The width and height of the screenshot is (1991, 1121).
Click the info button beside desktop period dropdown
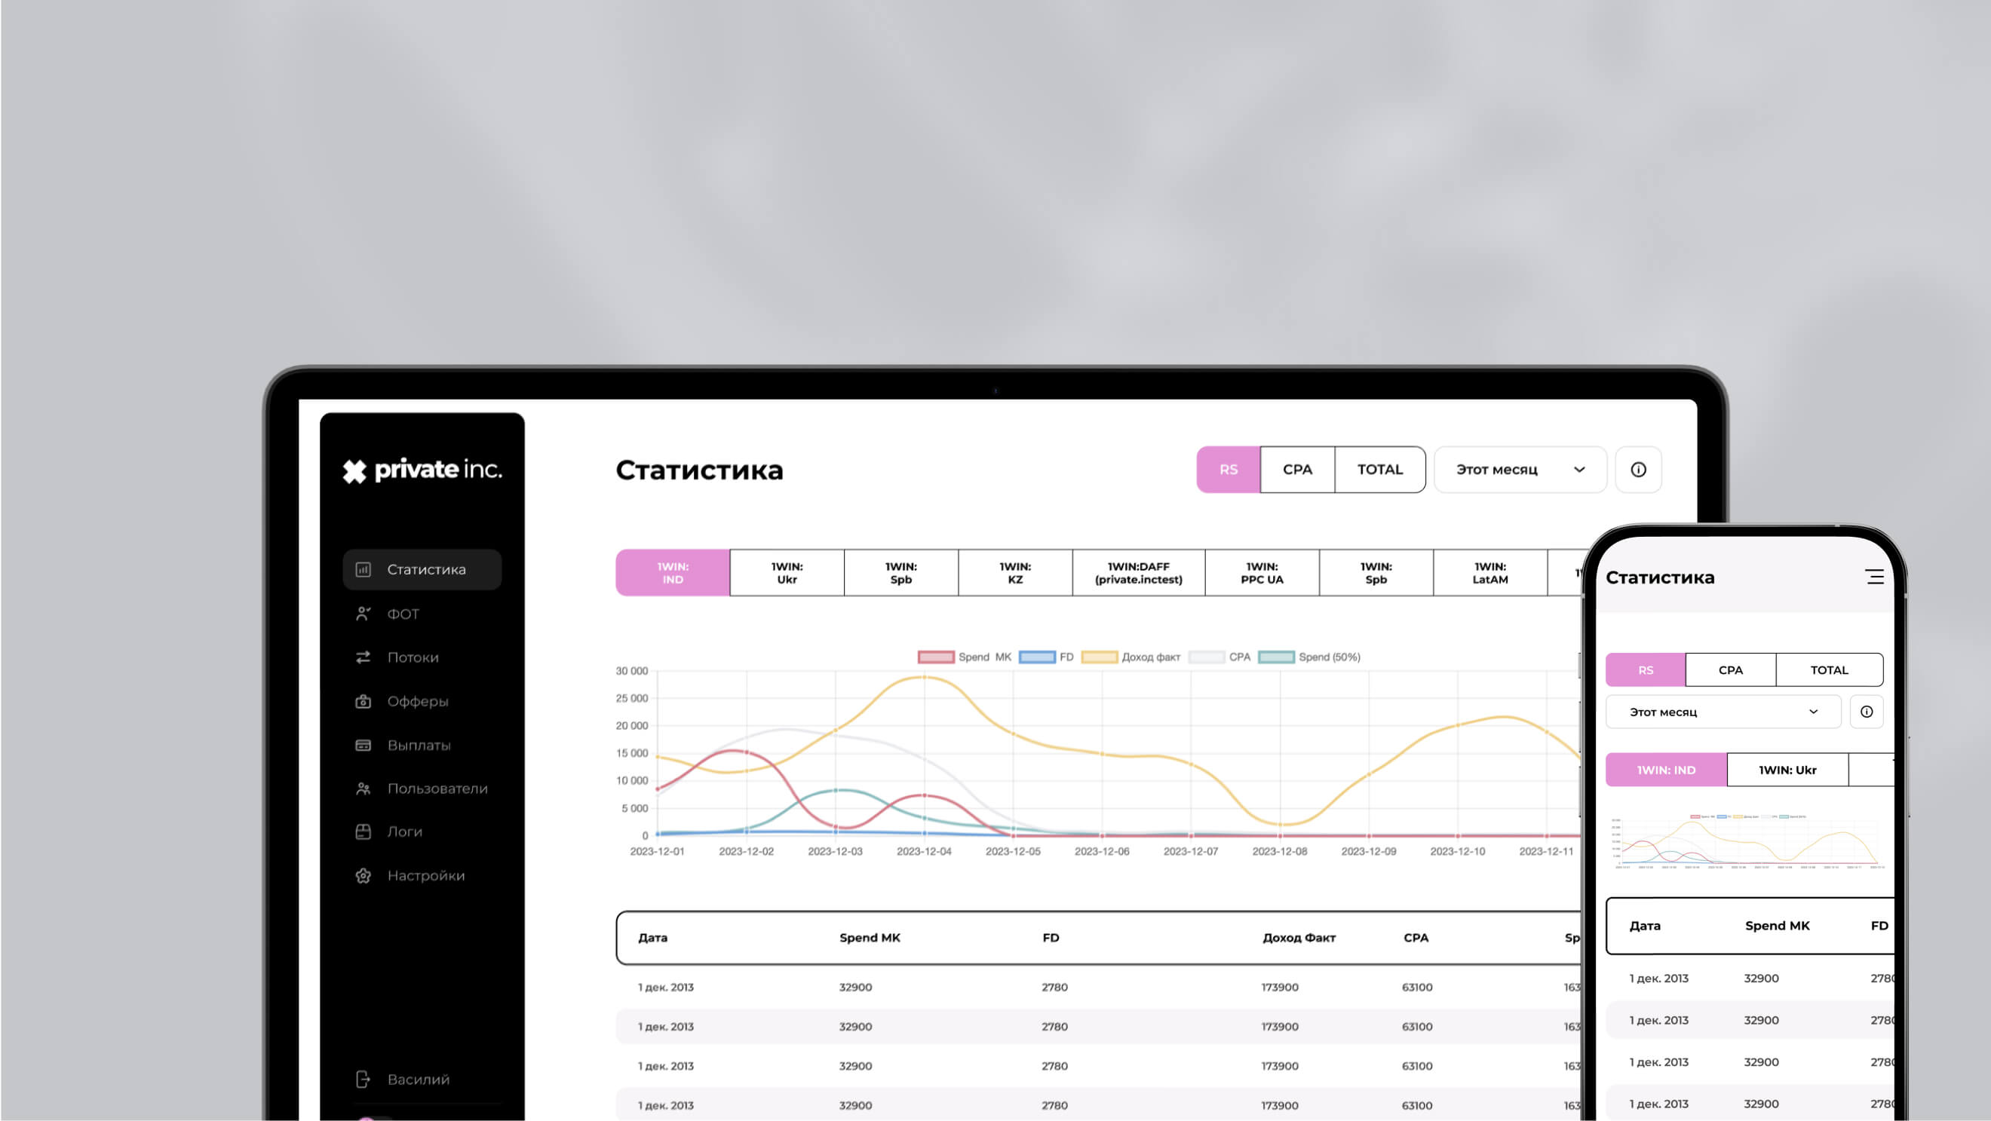1638,469
